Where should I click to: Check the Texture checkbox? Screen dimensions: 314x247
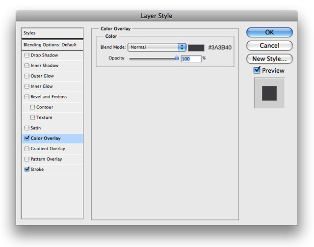[x=32, y=117]
